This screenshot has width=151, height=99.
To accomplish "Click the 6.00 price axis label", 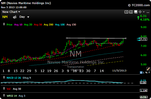I will tap(143, 55).
